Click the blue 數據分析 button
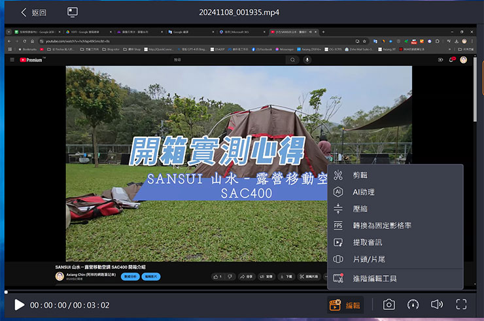The height and width of the screenshot is (321, 484). 130,277
